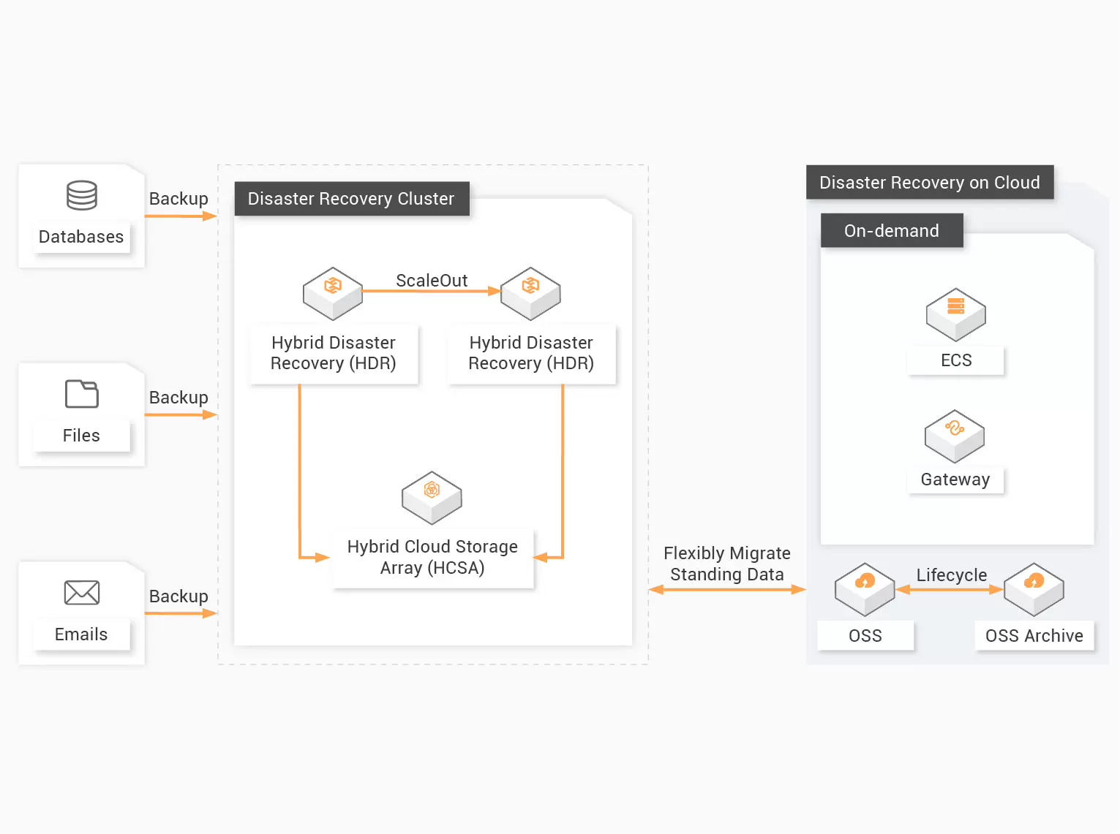
Task: Click the OSS Archive cube icon
Action: pos(1034,588)
